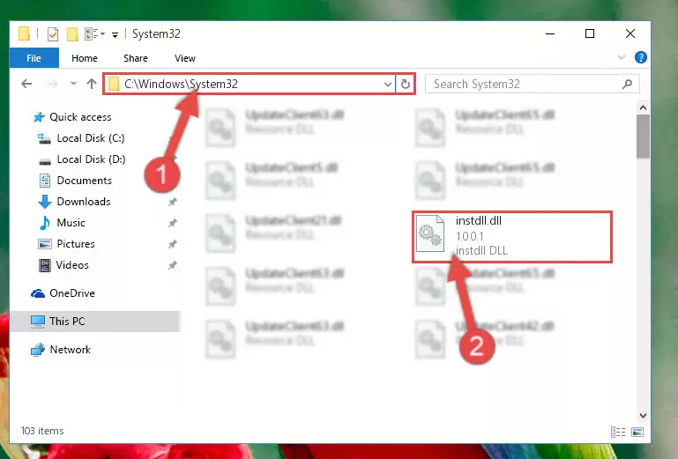Screen dimensions: 678x459
Task: Click the Videos film strip icon
Action: click(45, 265)
